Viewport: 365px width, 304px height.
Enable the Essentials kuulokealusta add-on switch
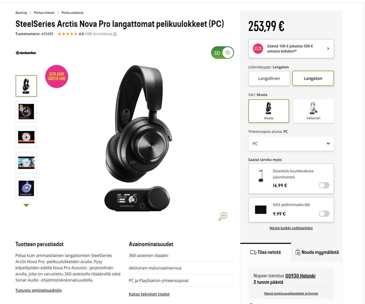[324, 185]
